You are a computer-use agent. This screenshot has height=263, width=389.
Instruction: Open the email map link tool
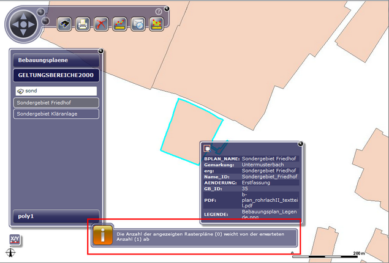pyautogui.click(x=138, y=24)
